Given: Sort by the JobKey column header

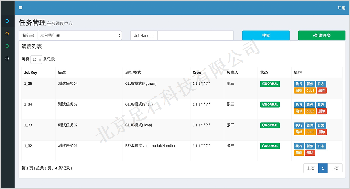Looking at the screenshot, I should 30,73.
